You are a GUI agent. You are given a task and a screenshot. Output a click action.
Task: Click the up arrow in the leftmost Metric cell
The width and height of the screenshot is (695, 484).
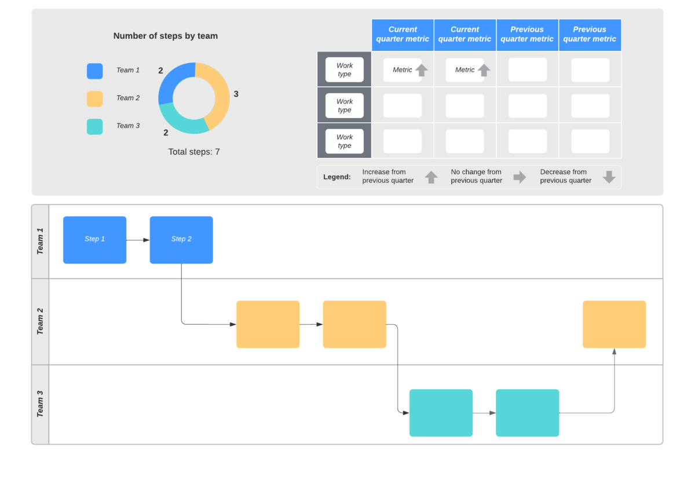coord(422,70)
